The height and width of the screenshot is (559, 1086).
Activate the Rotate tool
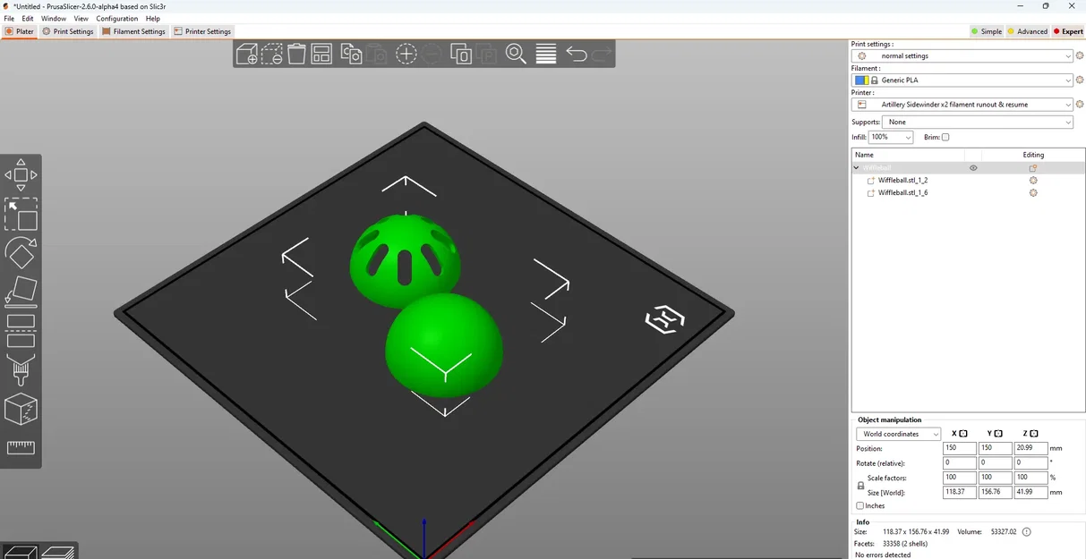coord(21,253)
